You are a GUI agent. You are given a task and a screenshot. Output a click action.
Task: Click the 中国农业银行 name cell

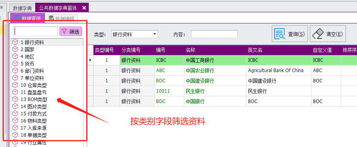pyautogui.click(x=215, y=71)
